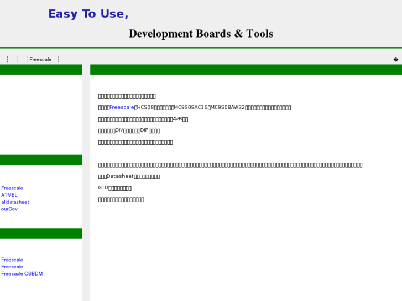Click the line starting with GTD

click(115, 188)
